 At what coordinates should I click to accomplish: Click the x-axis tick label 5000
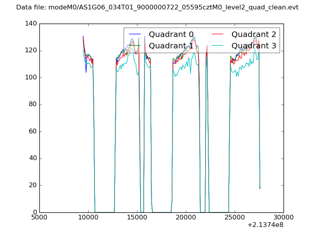point(39,218)
